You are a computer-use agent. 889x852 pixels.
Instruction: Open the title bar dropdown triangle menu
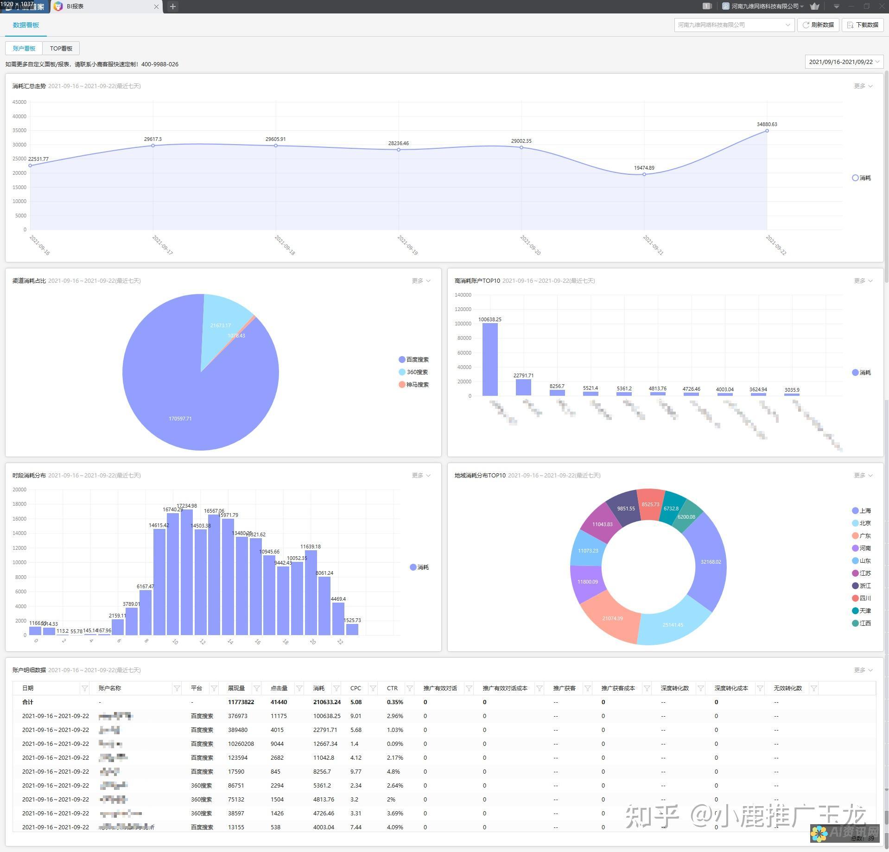point(837,6)
